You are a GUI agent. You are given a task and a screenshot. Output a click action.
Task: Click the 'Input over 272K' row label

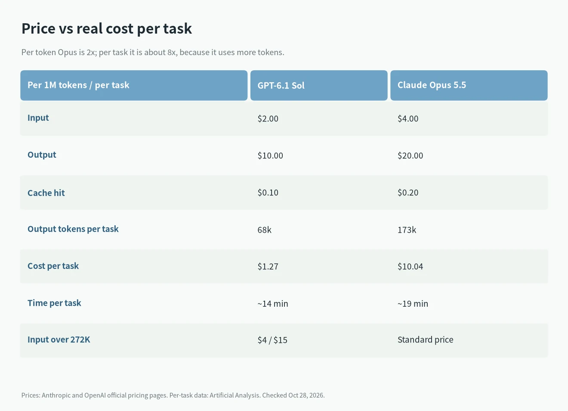[x=59, y=340]
